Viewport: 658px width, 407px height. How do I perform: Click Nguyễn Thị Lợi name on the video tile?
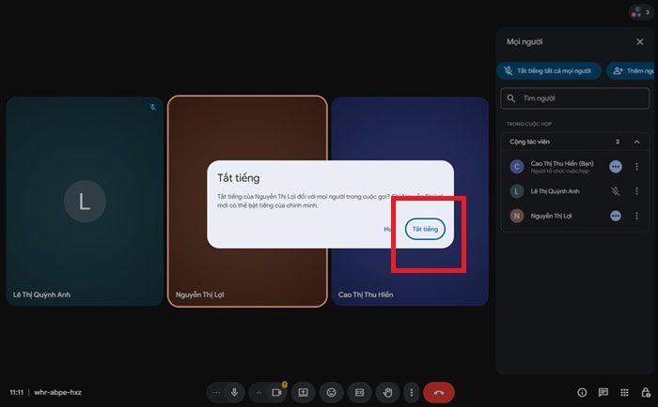coord(199,294)
